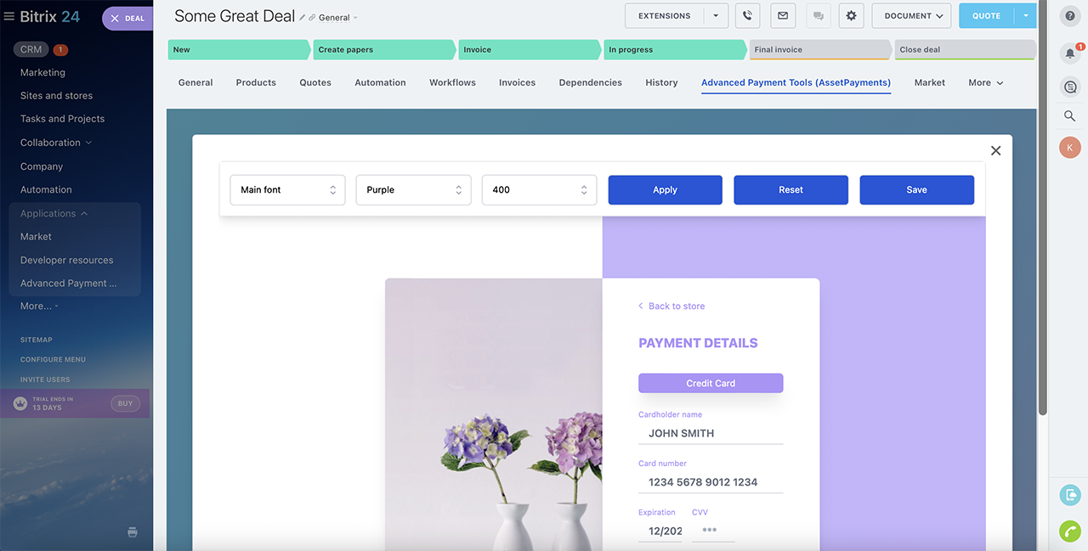This screenshot has width=1088, height=551.
Task: Click the phone call icon in header
Action: pyautogui.click(x=747, y=15)
